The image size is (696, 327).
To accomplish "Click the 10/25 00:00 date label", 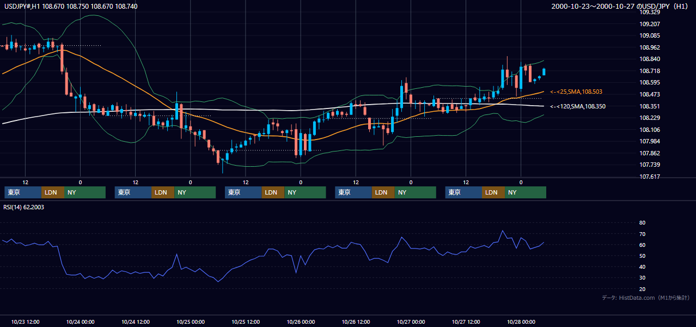I will coord(190,322).
